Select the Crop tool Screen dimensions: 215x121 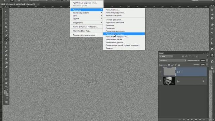(6, 27)
